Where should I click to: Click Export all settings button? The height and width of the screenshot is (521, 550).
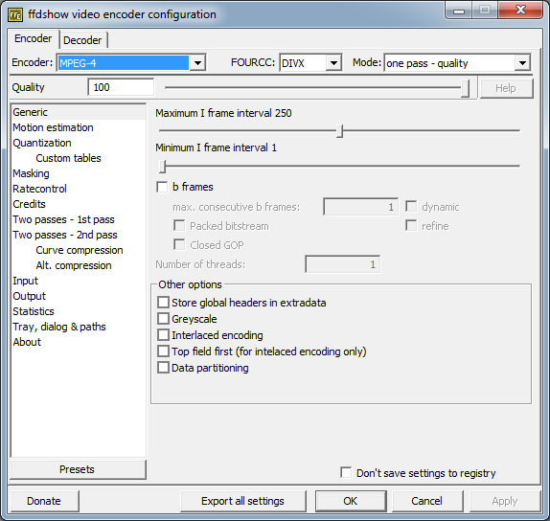pos(242,501)
